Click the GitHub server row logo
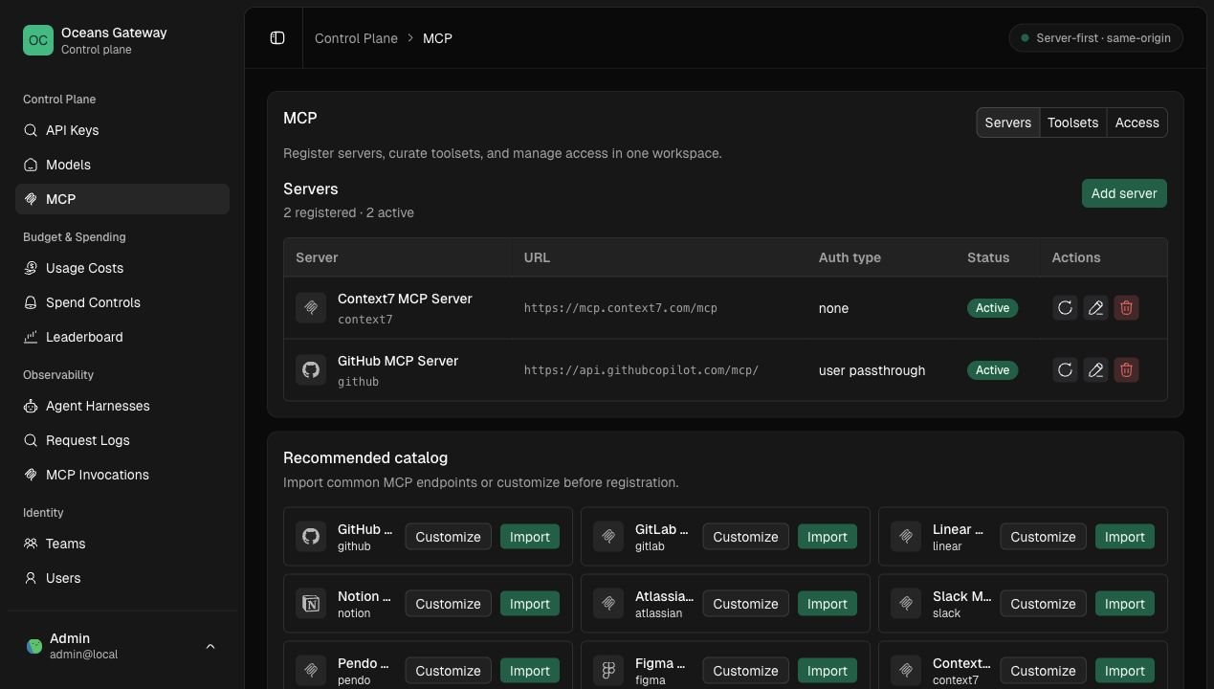The image size is (1214, 689). pyautogui.click(x=311, y=370)
